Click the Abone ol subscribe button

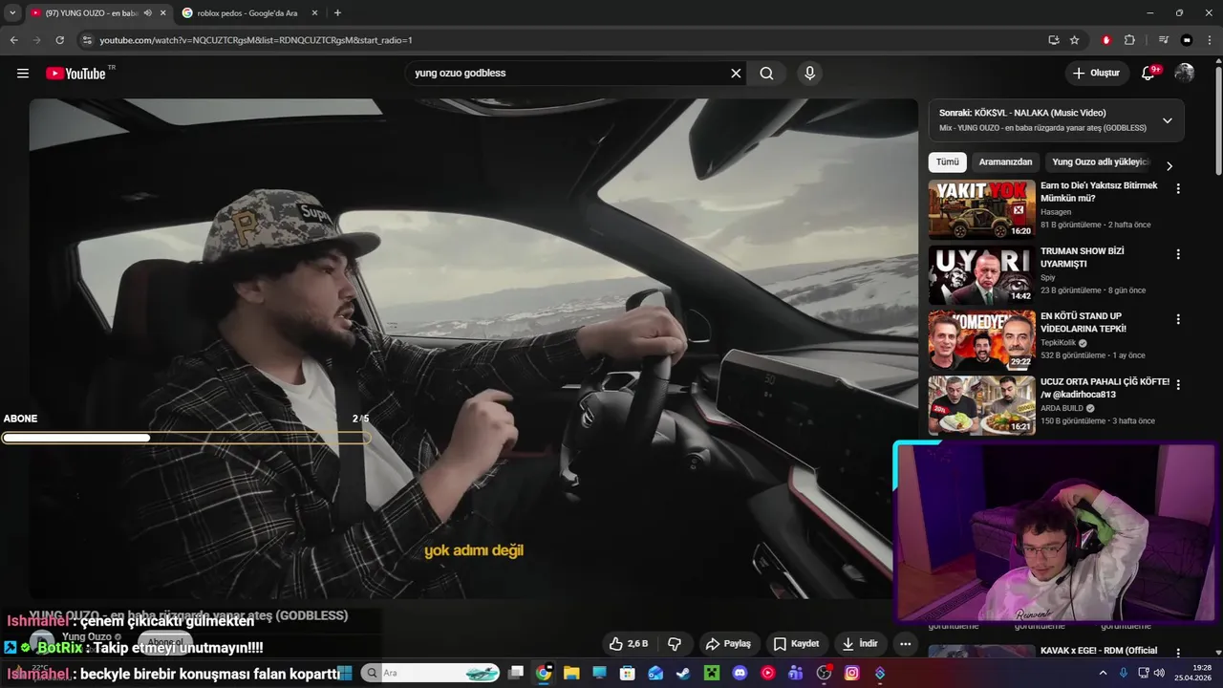pos(165,642)
